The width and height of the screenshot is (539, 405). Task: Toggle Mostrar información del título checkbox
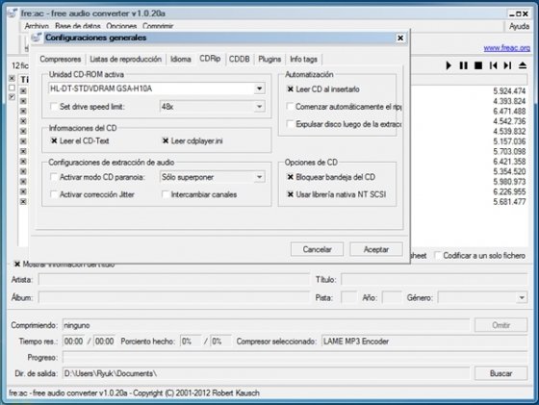[x=17, y=264]
